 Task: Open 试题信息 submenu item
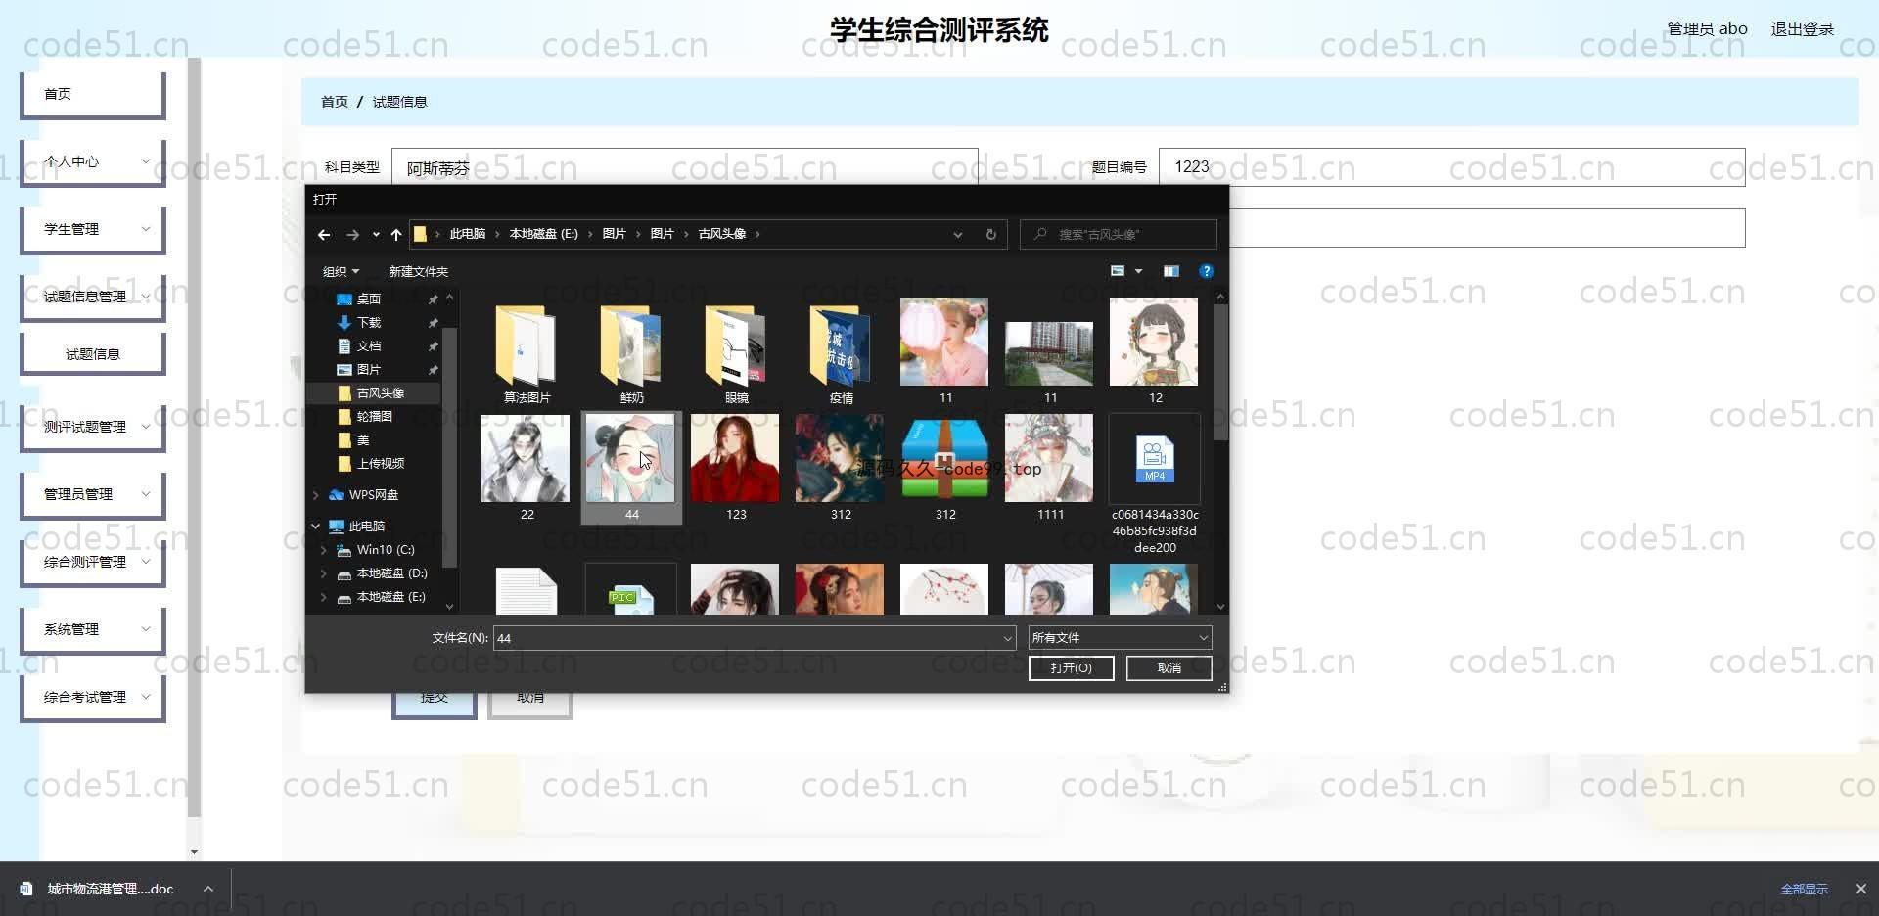point(92,354)
